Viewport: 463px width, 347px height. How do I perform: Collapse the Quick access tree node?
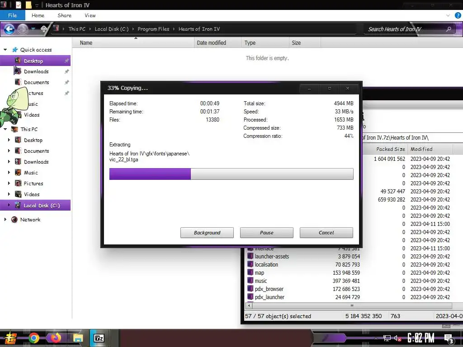[5, 50]
